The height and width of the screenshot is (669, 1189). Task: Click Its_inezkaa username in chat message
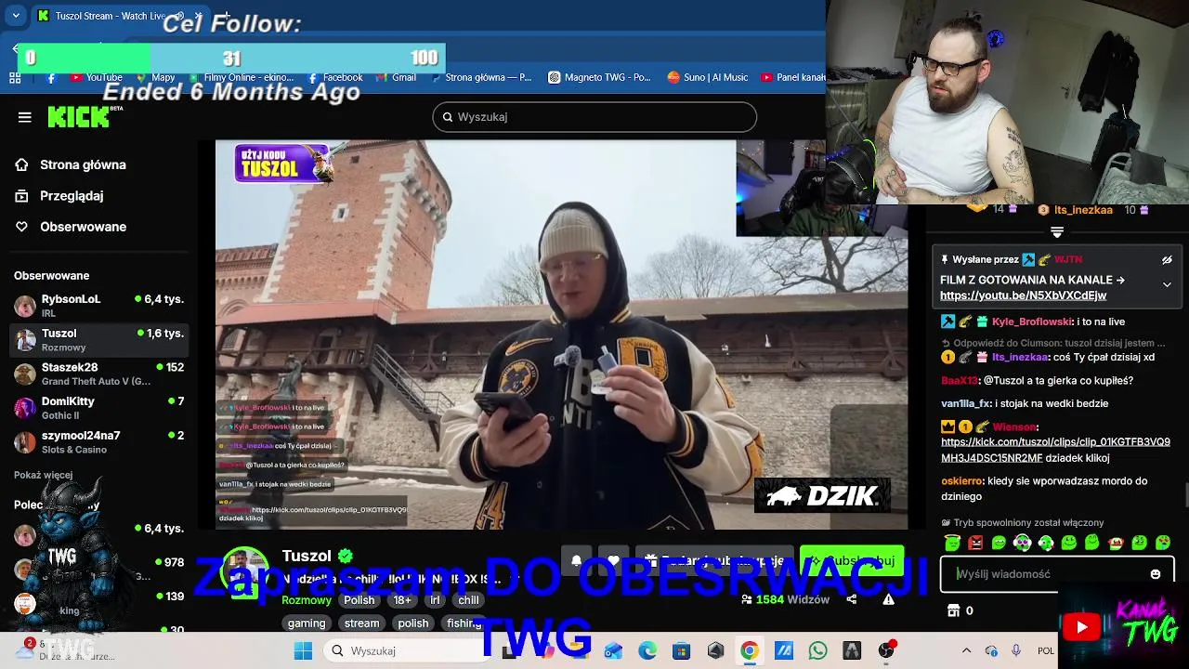pos(1021,358)
